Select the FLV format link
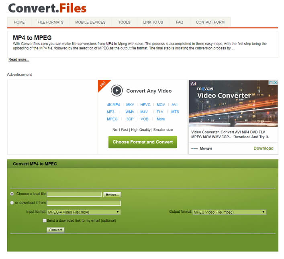Image resolution: width=284 pixels, height=259 pixels. (160, 112)
